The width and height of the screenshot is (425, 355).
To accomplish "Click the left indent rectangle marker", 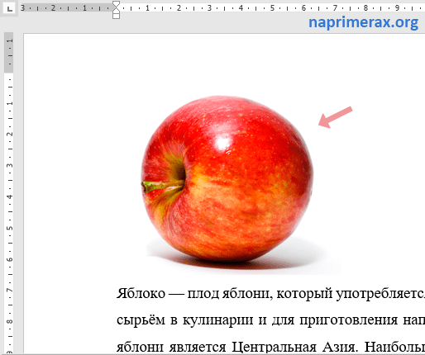I will tap(117, 16).
